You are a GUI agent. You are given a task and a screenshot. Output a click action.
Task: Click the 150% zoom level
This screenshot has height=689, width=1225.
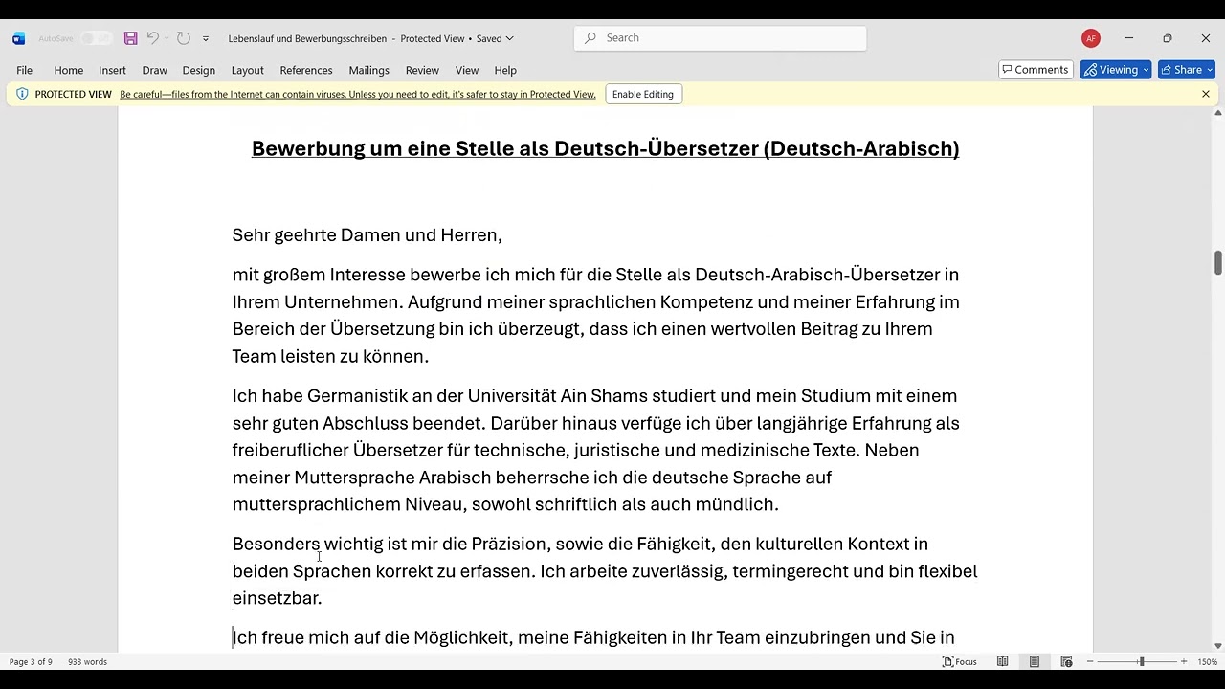[x=1207, y=661]
